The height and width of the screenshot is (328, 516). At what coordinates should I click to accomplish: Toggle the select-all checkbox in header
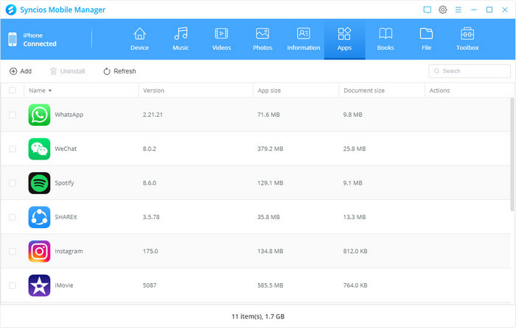tap(12, 90)
